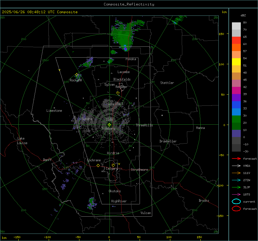The image size is (258, 241).
Task: Click the white plus marker west of Hanna
Action: [162, 115]
